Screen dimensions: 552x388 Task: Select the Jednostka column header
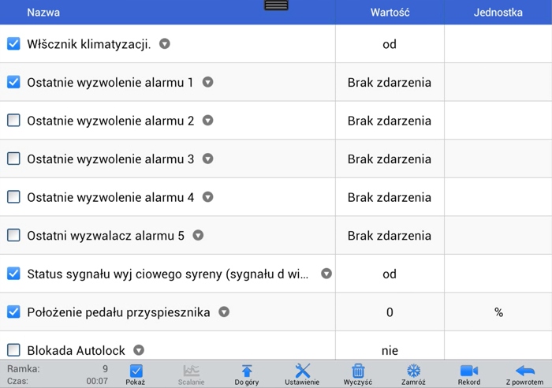[x=498, y=13]
